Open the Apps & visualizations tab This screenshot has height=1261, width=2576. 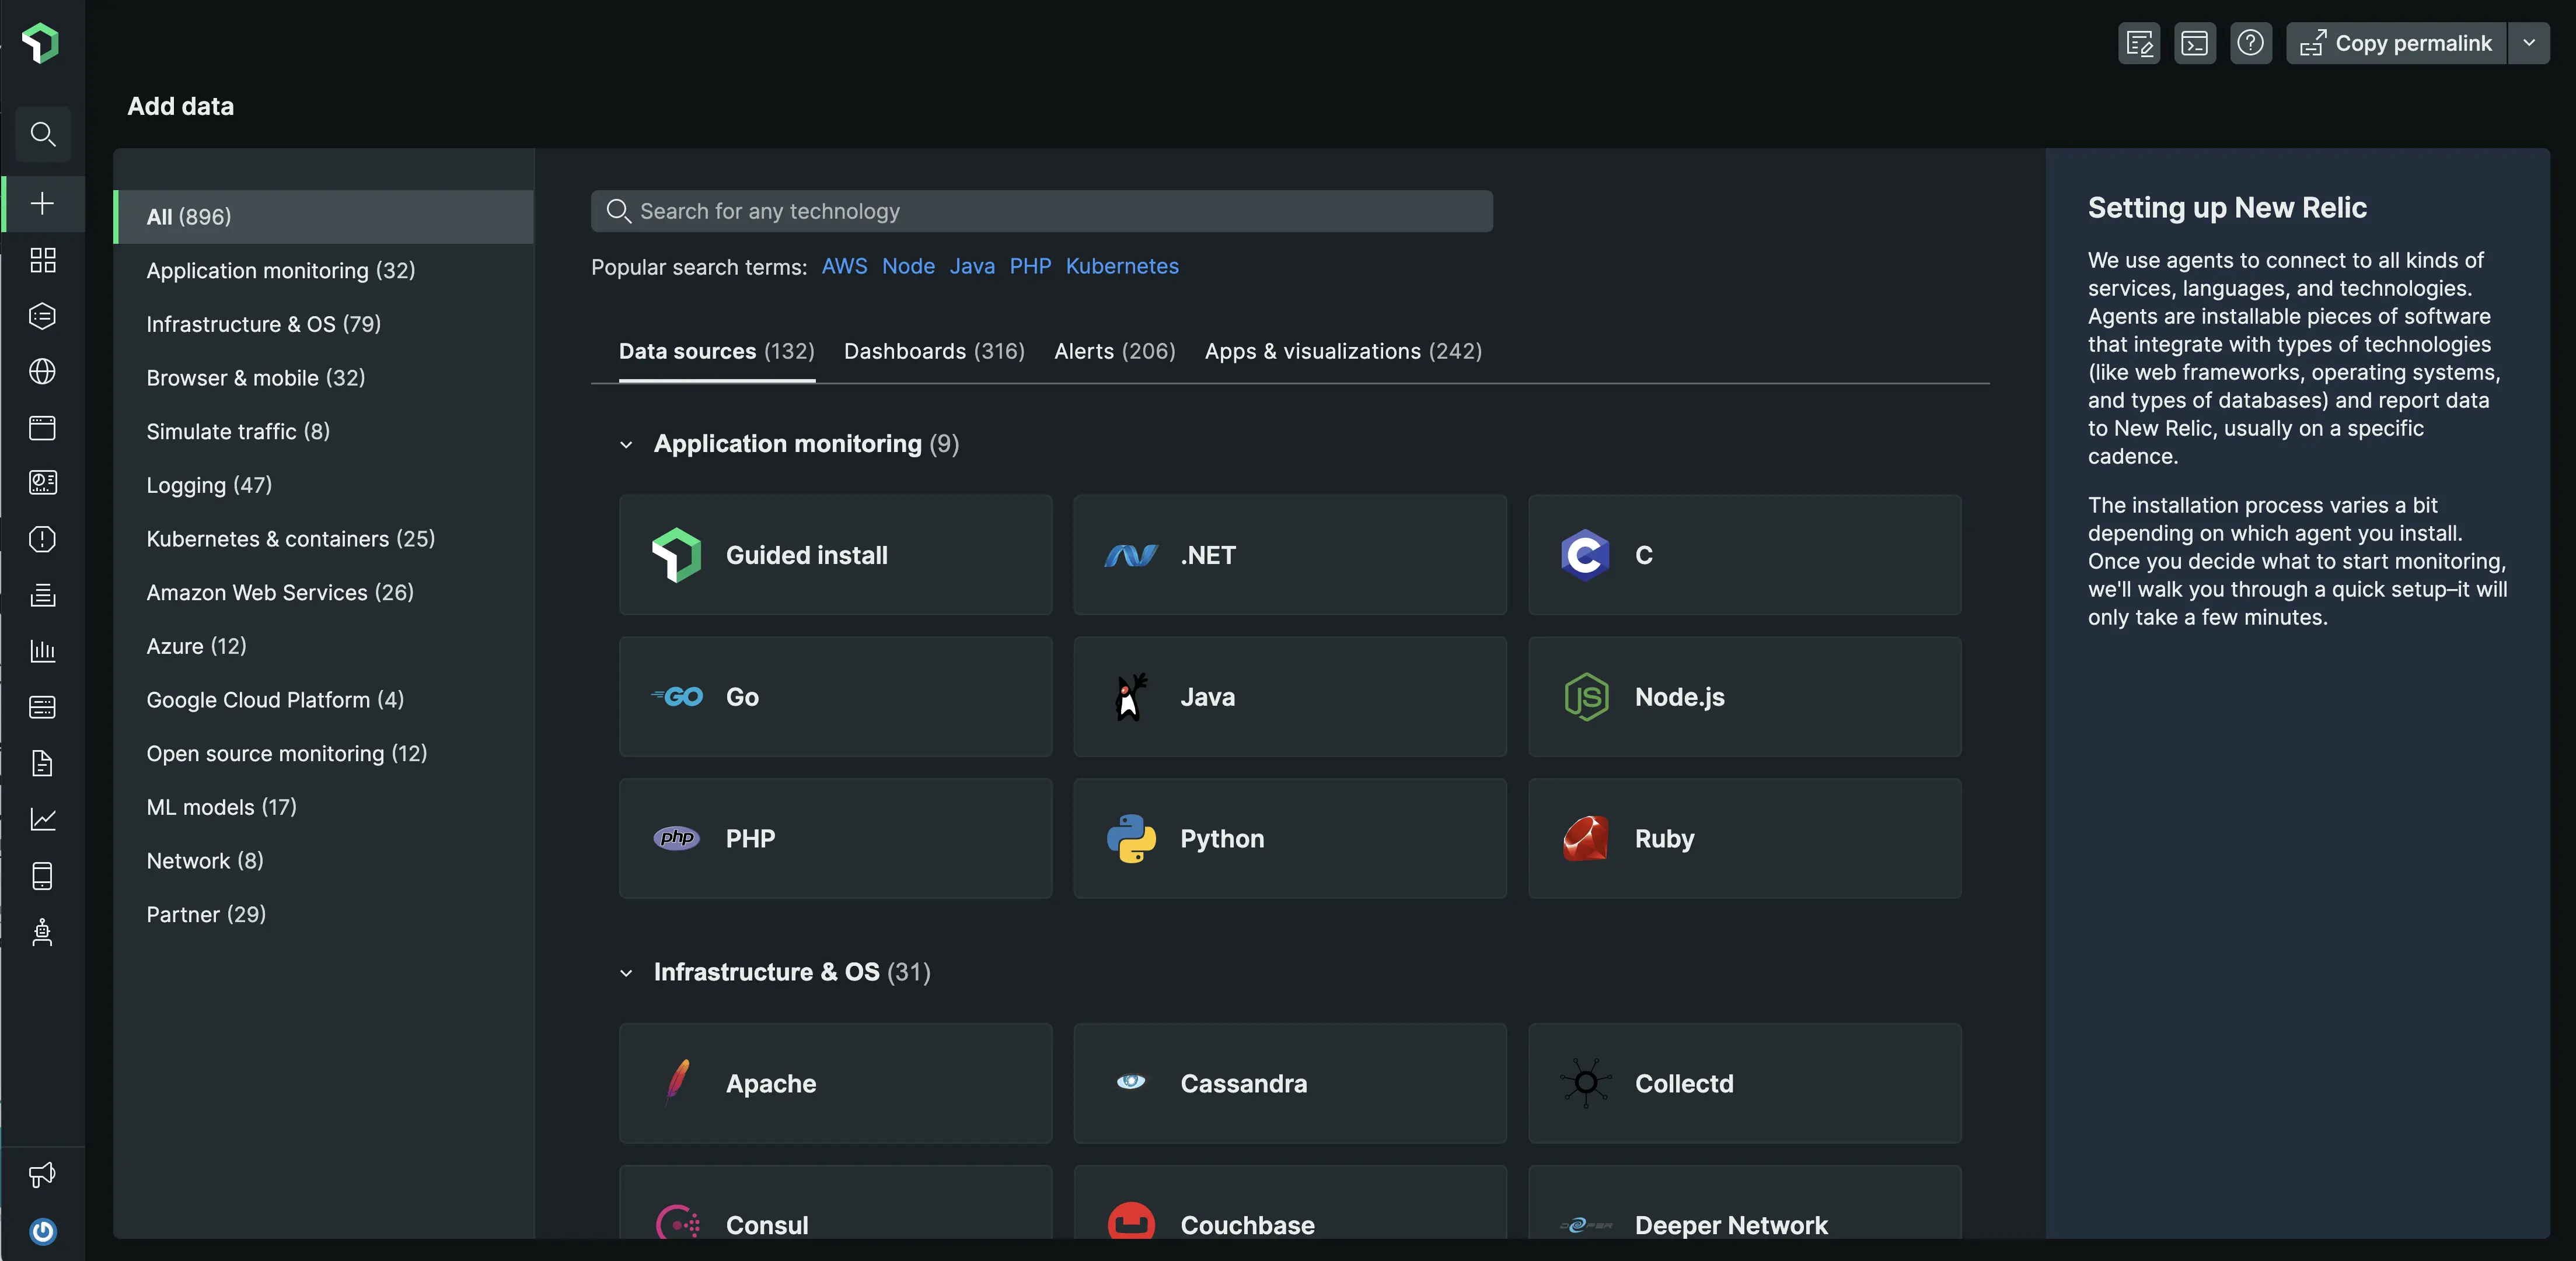coord(1343,351)
